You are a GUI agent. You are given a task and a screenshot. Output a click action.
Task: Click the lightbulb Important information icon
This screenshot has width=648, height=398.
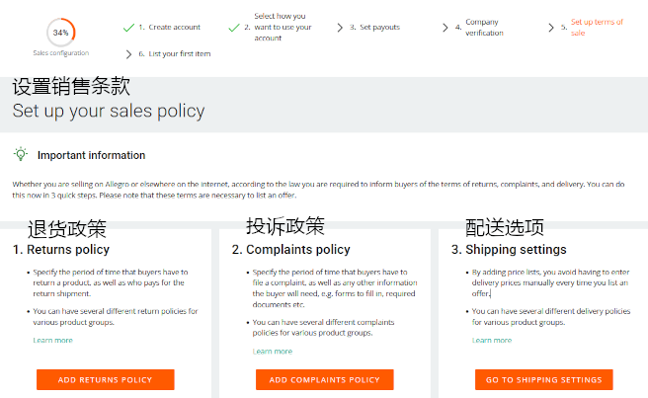20,154
